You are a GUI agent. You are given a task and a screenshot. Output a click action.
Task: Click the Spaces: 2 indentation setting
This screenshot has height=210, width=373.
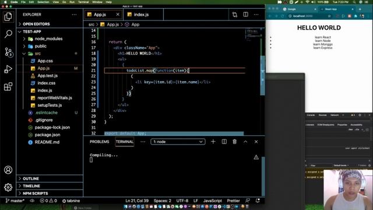coord(163,201)
